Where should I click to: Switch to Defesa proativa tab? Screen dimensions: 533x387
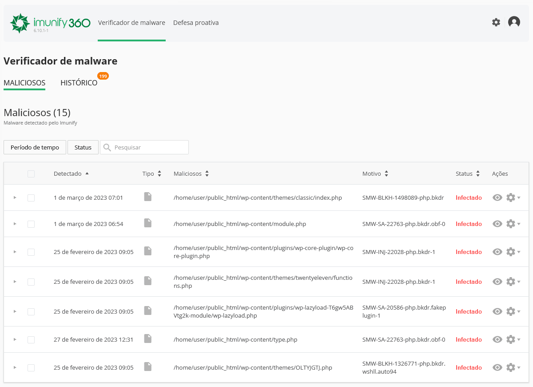point(196,23)
